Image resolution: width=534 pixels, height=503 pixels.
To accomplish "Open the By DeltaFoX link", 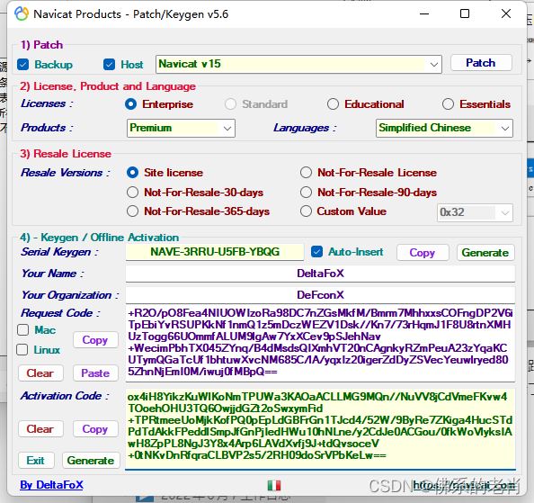I will [51, 485].
